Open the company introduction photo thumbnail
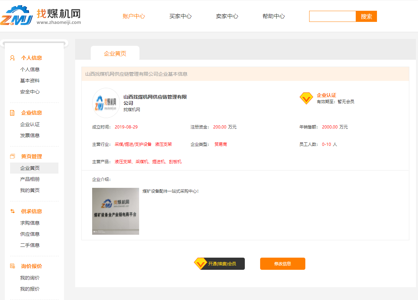The image size is (418, 300). [115, 211]
